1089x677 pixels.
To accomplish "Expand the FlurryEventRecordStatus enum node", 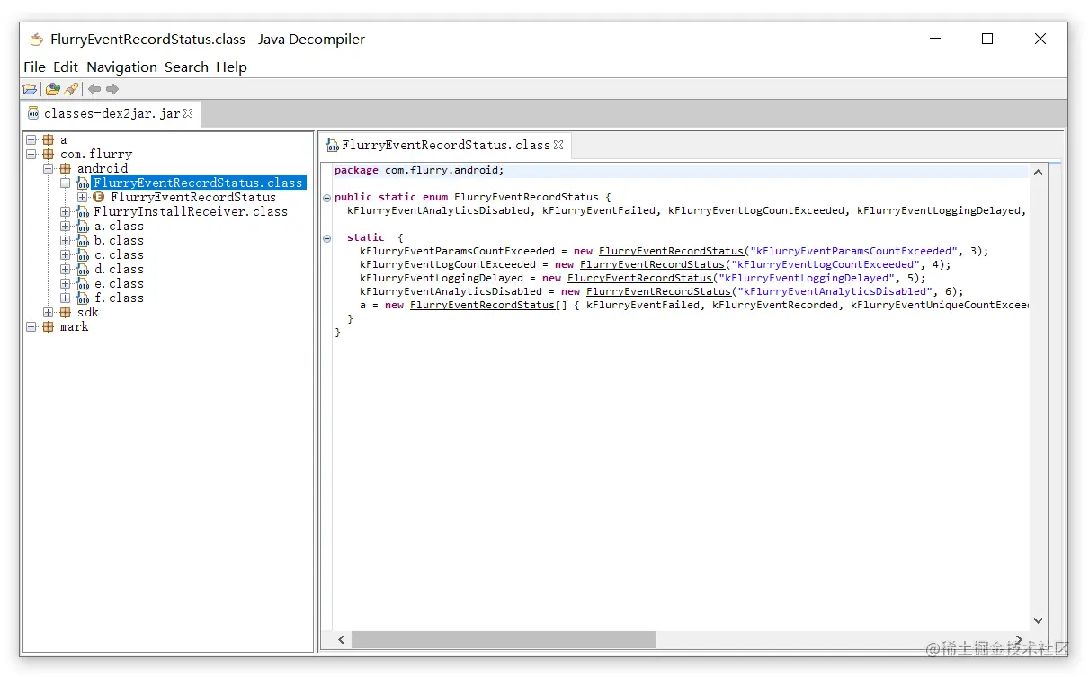I will click(x=83, y=198).
